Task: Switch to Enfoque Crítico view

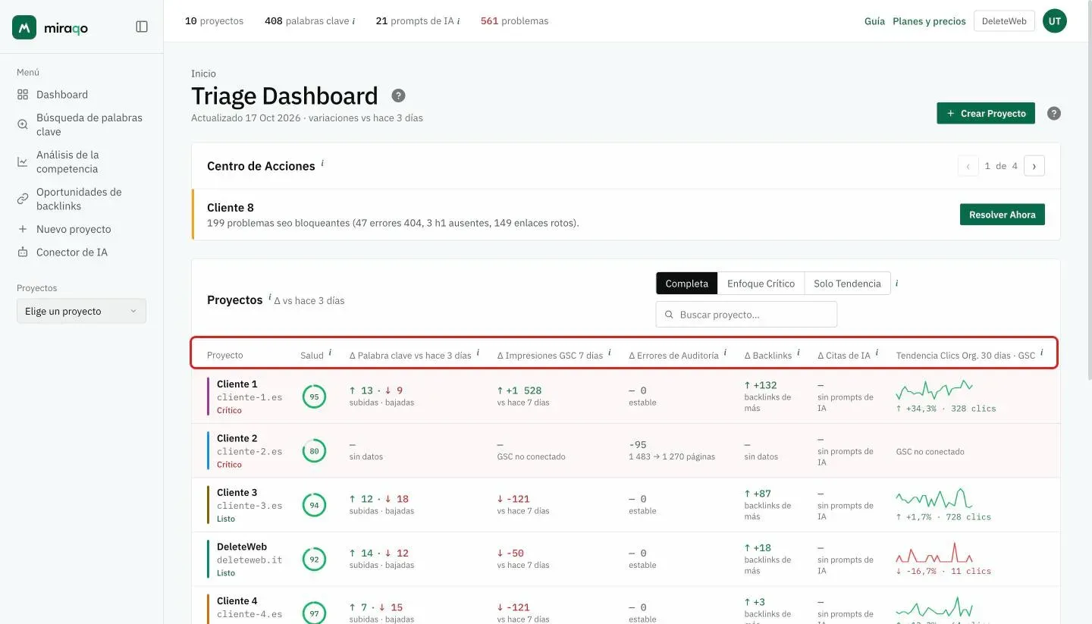Action: coord(761,284)
